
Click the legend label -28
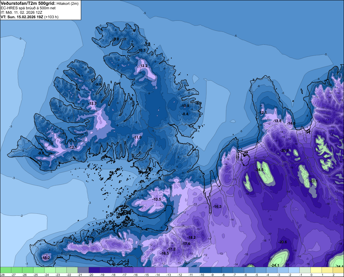(x=2, y=275)
